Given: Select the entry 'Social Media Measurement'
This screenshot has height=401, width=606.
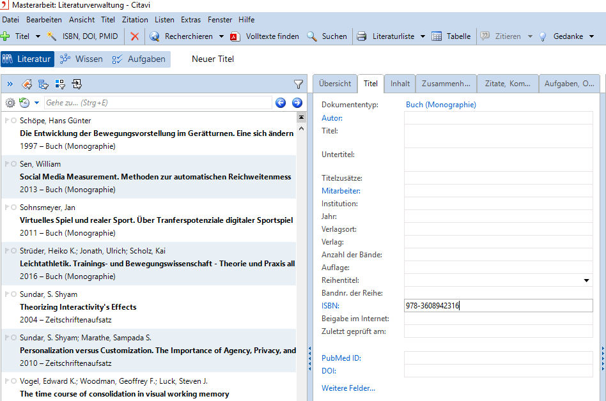Looking at the screenshot, I should 148,177.
